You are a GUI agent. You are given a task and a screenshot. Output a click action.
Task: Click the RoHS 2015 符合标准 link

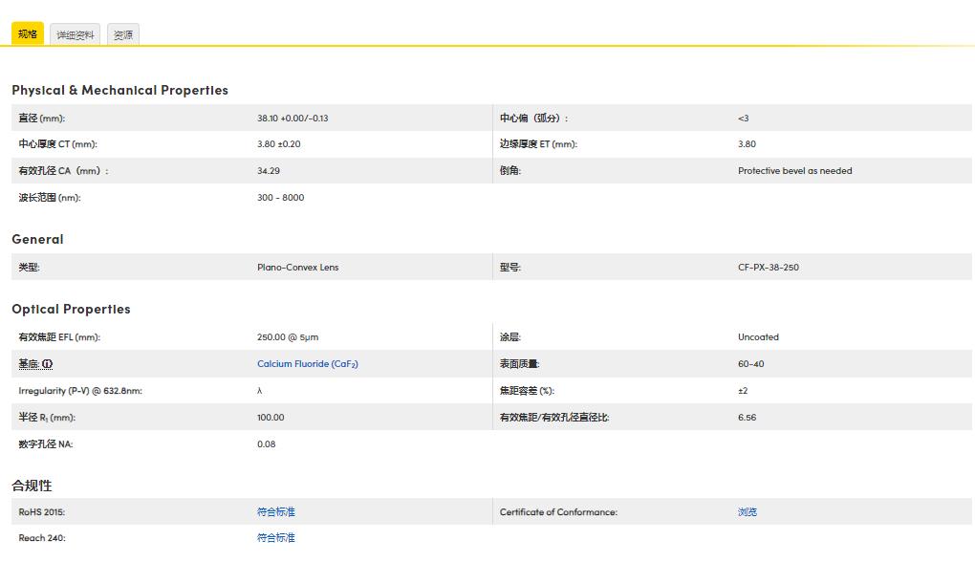coord(275,512)
